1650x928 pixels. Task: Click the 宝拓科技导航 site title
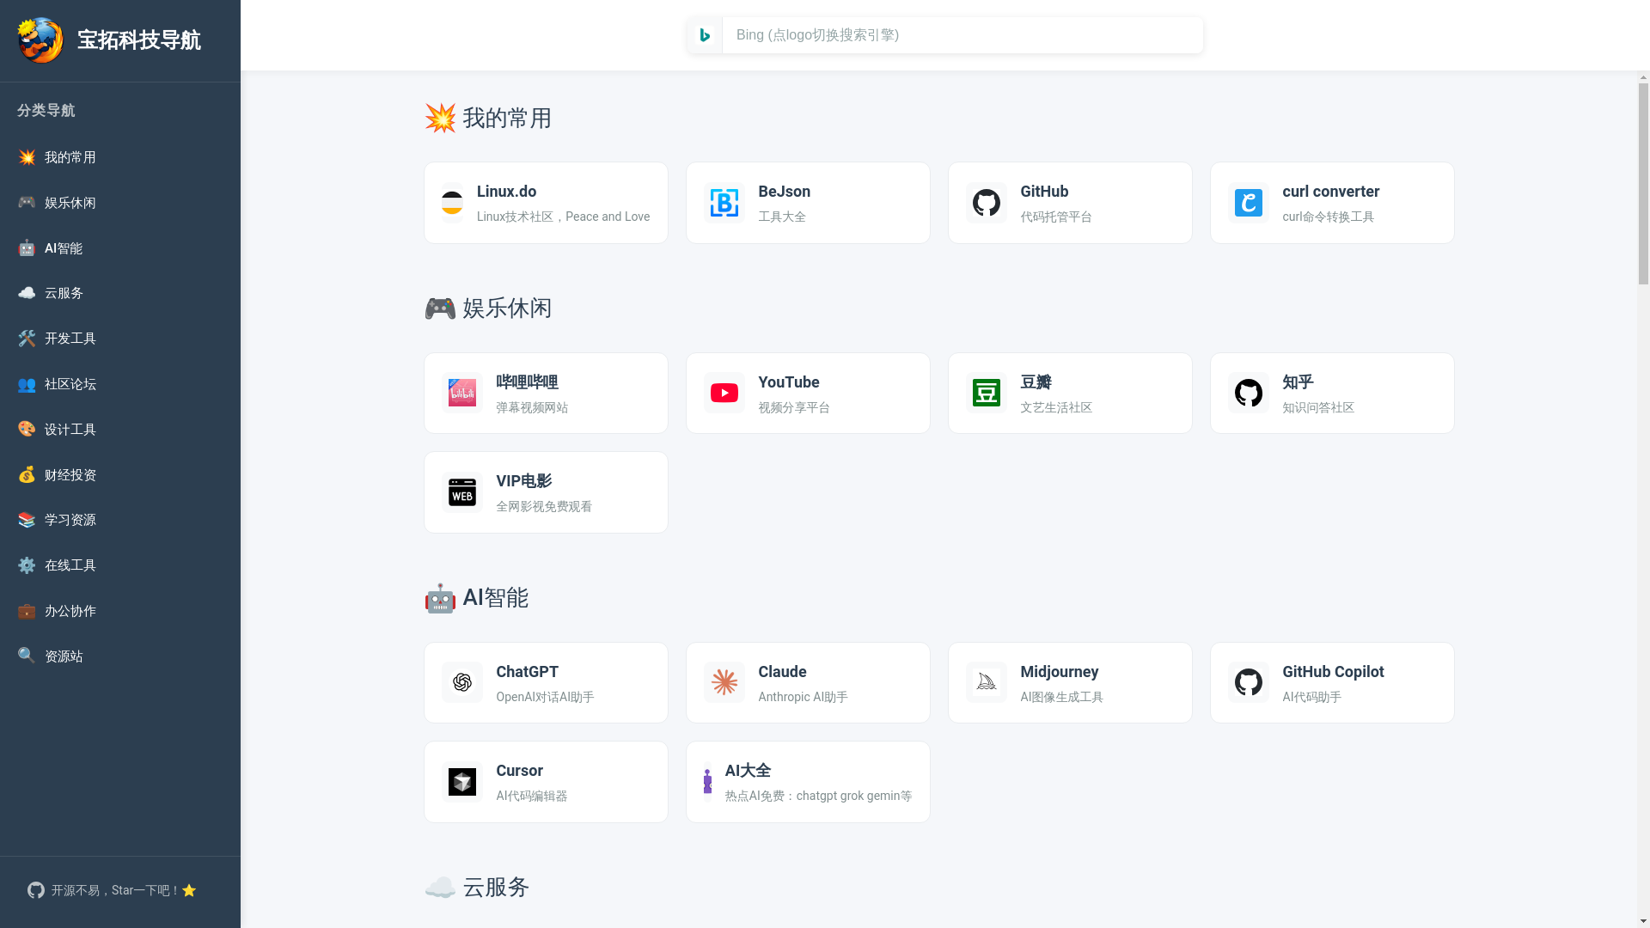click(x=139, y=40)
